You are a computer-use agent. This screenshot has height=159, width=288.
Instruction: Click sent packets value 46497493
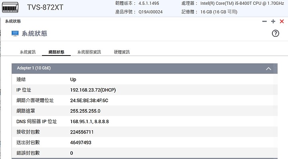81,143
